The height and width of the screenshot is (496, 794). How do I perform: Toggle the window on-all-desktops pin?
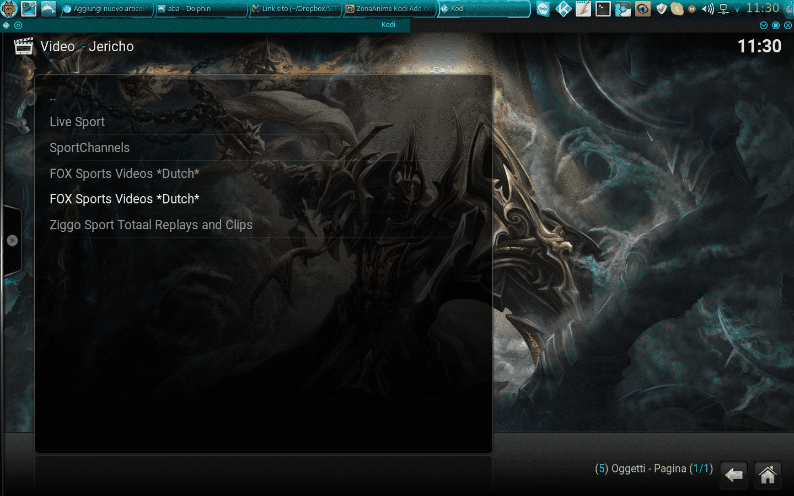click(18, 25)
